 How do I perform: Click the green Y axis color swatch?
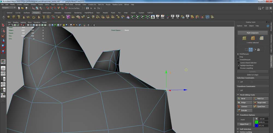256,122
